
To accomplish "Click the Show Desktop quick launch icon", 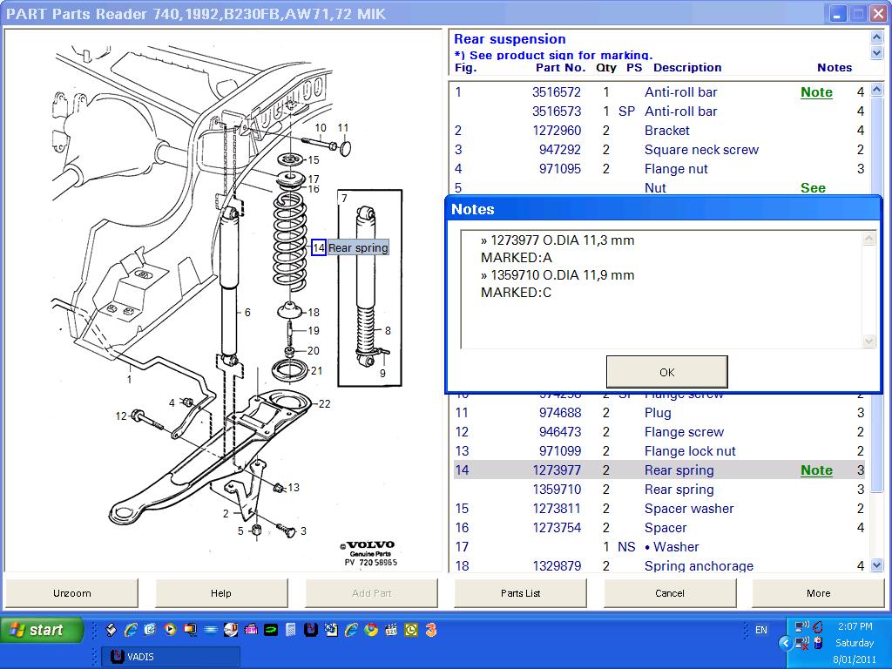I will tap(210, 629).
